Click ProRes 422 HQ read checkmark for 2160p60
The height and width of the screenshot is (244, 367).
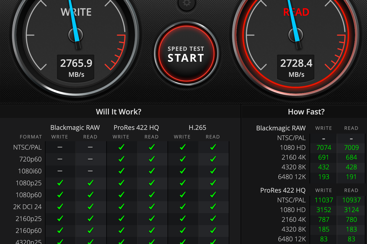click(x=152, y=230)
